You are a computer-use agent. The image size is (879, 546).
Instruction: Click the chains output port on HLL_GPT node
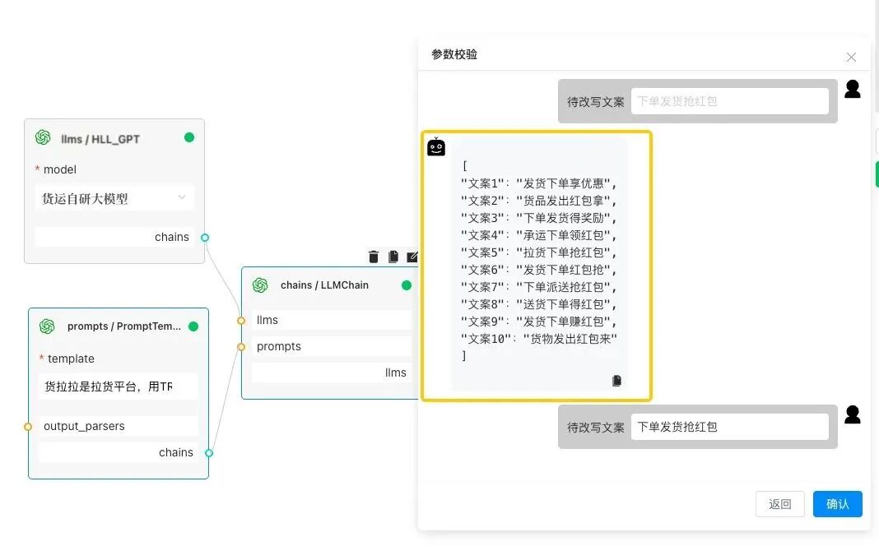[x=205, y=238]
